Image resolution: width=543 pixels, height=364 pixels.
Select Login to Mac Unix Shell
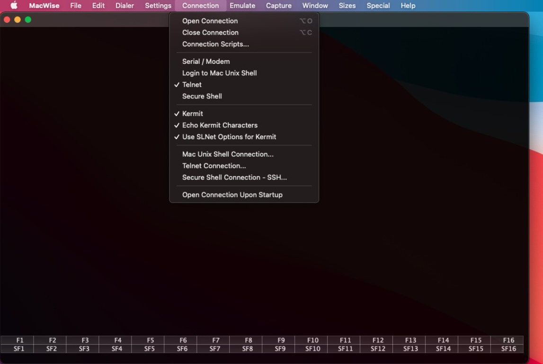pos(220,73)
